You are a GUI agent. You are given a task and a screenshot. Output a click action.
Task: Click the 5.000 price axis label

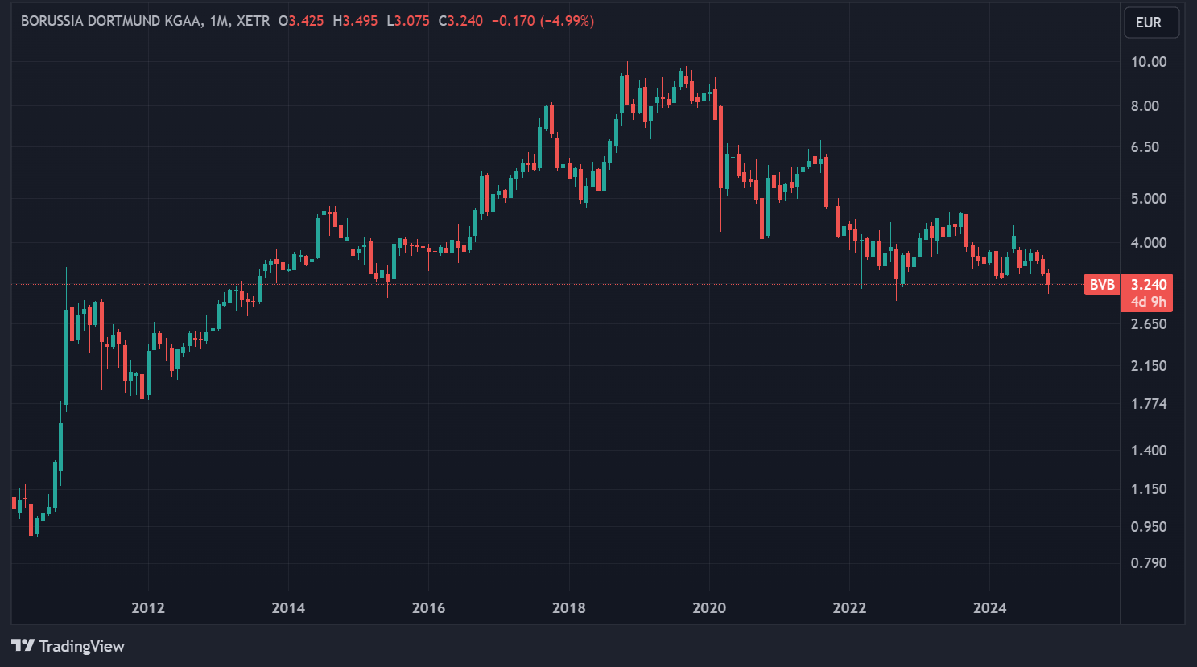click(1149, 199)
